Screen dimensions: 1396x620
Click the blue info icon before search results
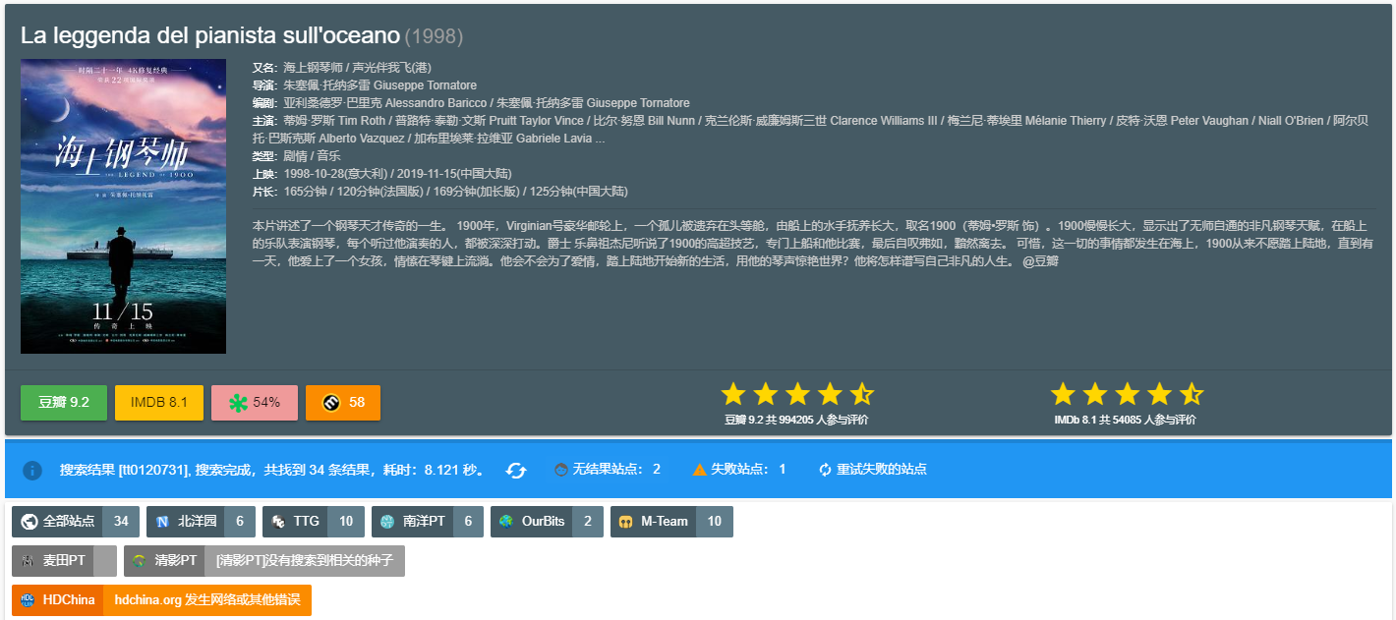(32, 471)
